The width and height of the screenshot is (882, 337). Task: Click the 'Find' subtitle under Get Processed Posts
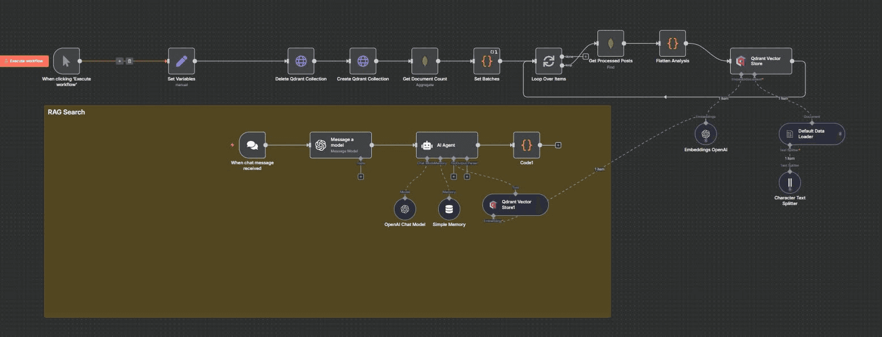coord(610,67)
